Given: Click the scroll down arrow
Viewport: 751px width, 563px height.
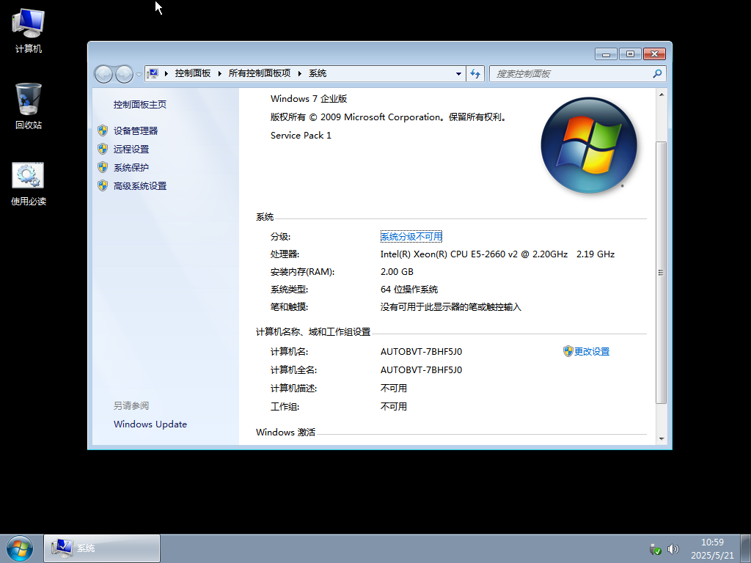Looking at the screenshot, I should coord(662,438).
